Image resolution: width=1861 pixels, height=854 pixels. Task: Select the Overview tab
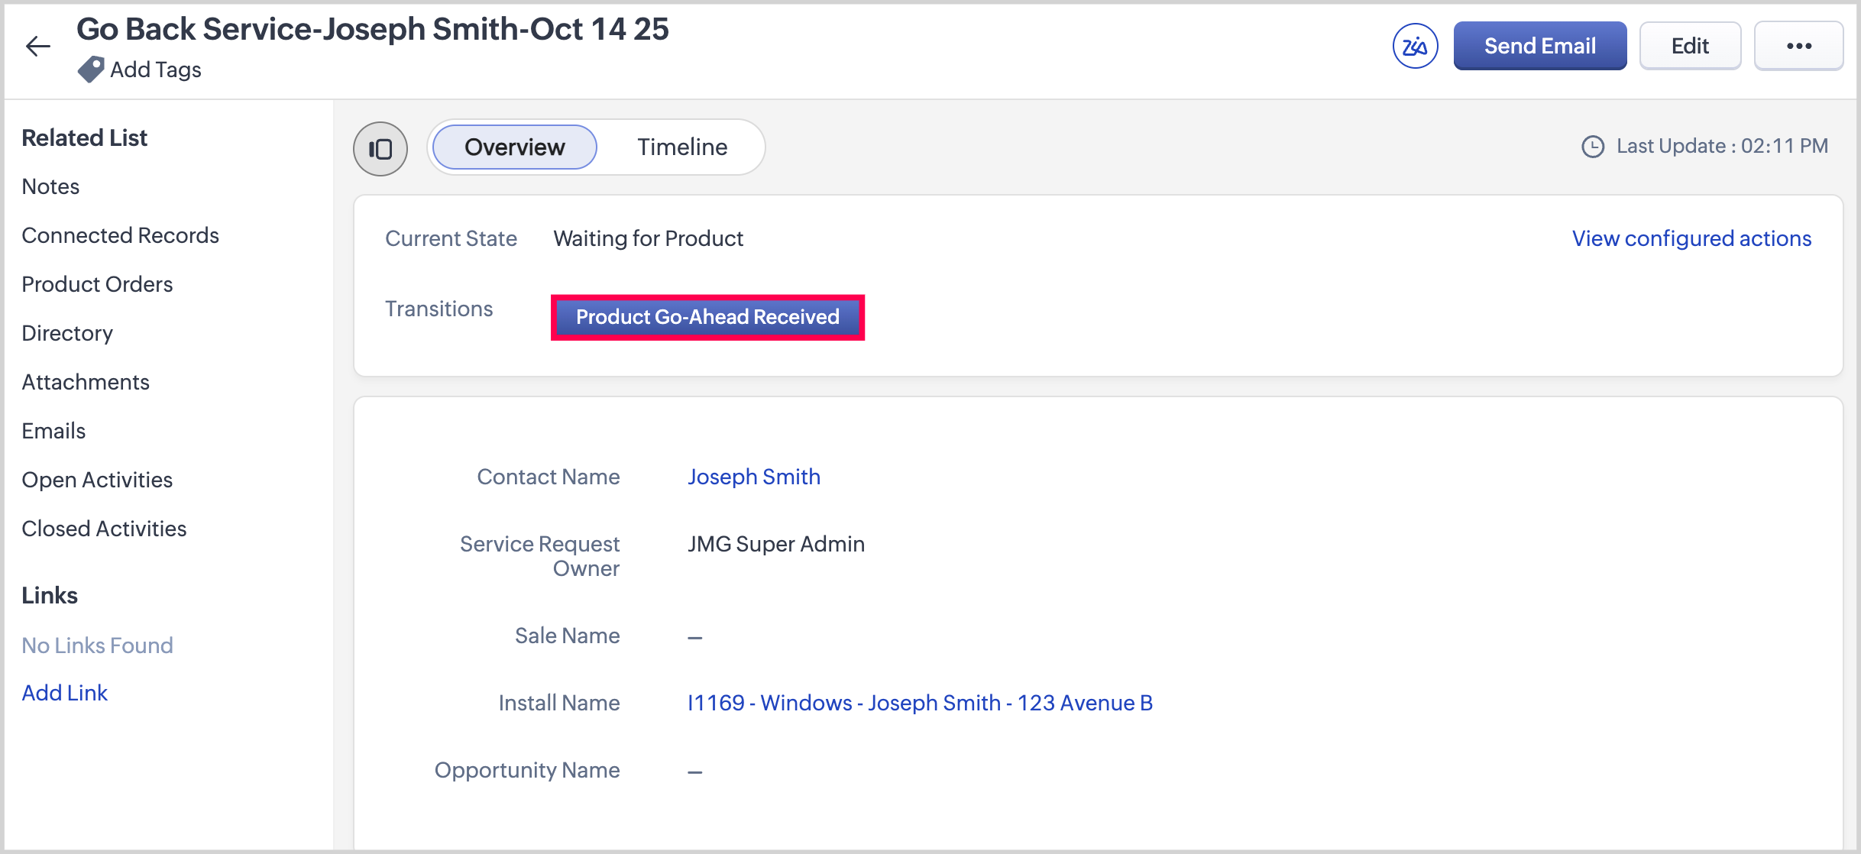pos(514,147)
